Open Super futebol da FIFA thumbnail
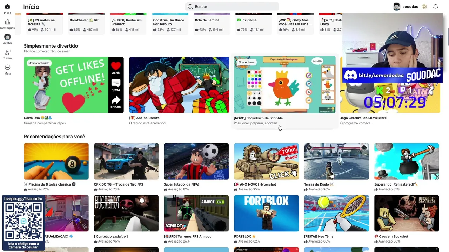 pos(196,161)
